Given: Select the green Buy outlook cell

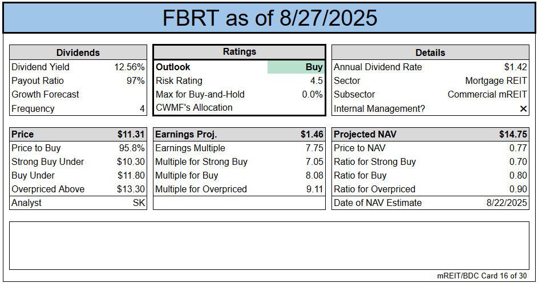Looking at the screenshot, I should pos(296,67).
